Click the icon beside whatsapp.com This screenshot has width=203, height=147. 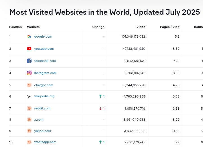[29, 142]
